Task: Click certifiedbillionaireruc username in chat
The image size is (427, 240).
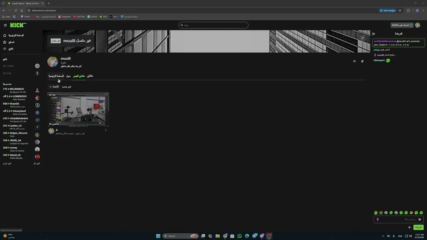Action: pos(385,41)
